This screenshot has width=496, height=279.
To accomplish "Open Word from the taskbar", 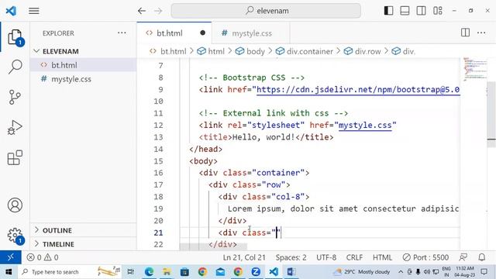I will pos(291,272).
